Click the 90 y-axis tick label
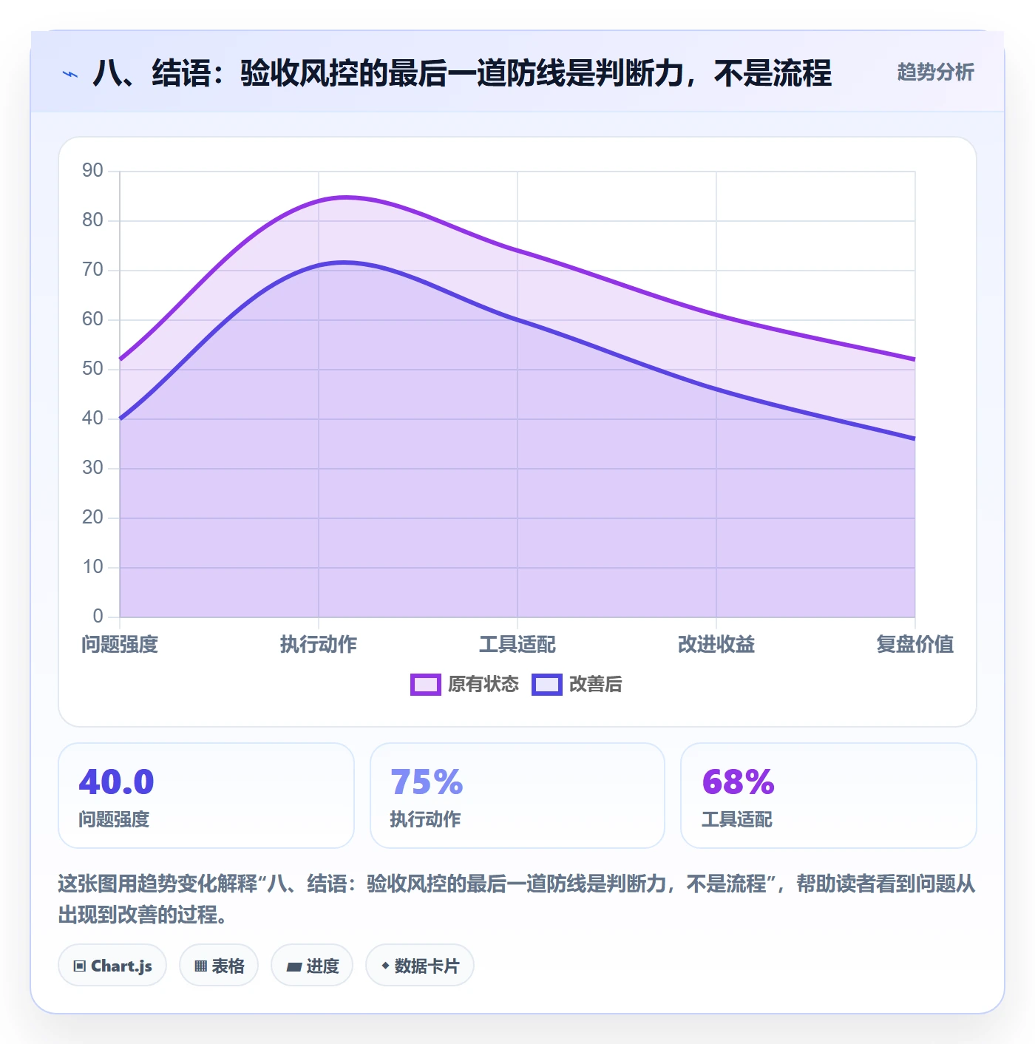The height and width of the screenshot is (1044, 1035). pos(93,171)
